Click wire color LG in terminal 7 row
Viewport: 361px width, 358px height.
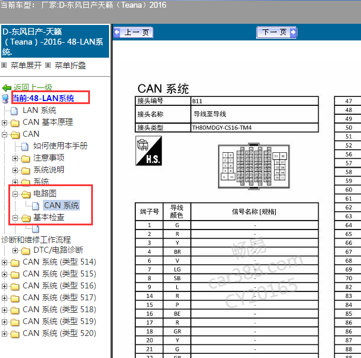click(177, 269)
